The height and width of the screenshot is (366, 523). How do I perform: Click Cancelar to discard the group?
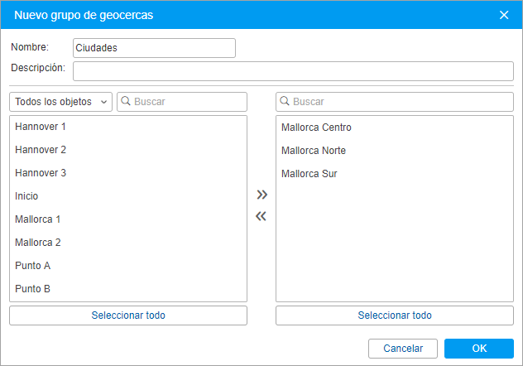(403, 349)
